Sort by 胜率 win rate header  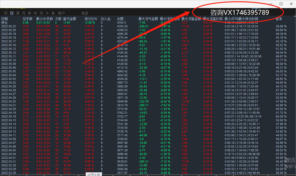tap(279, 19)
